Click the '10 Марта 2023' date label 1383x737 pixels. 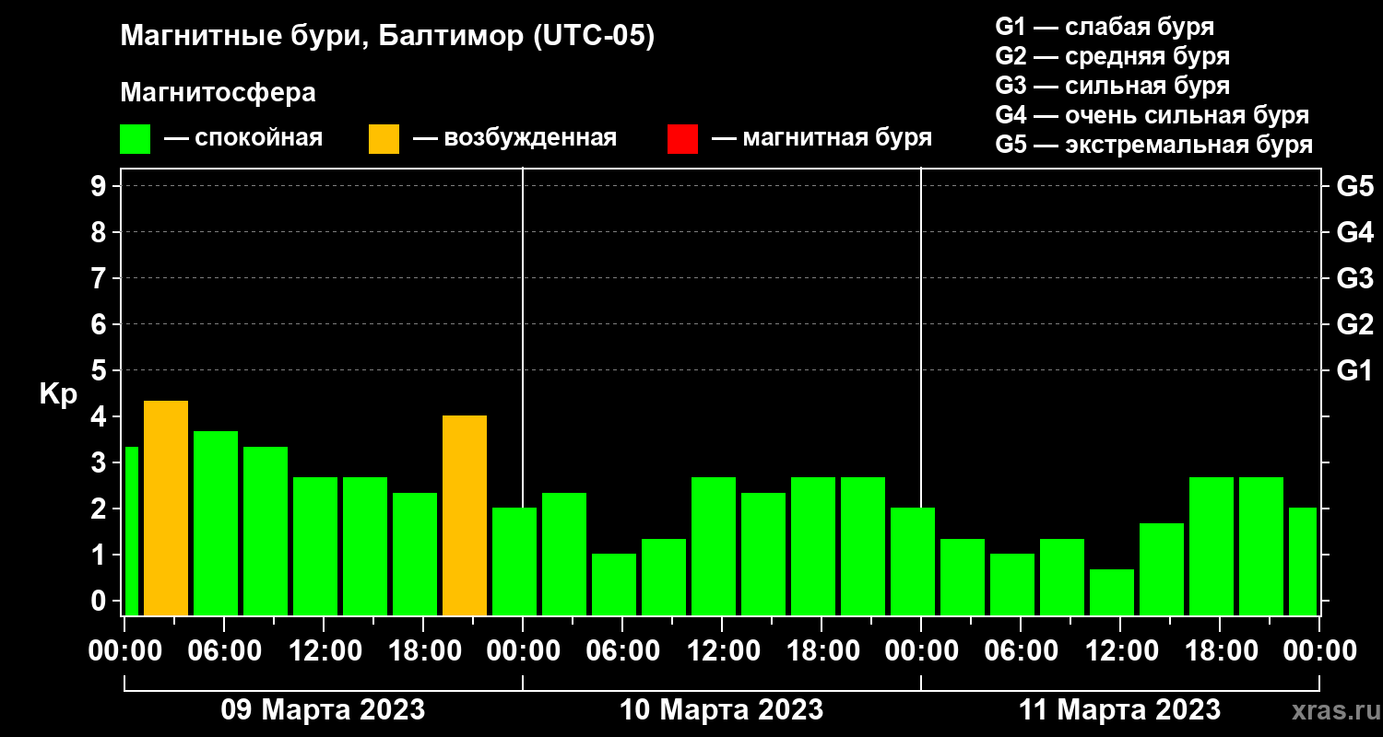721,710
